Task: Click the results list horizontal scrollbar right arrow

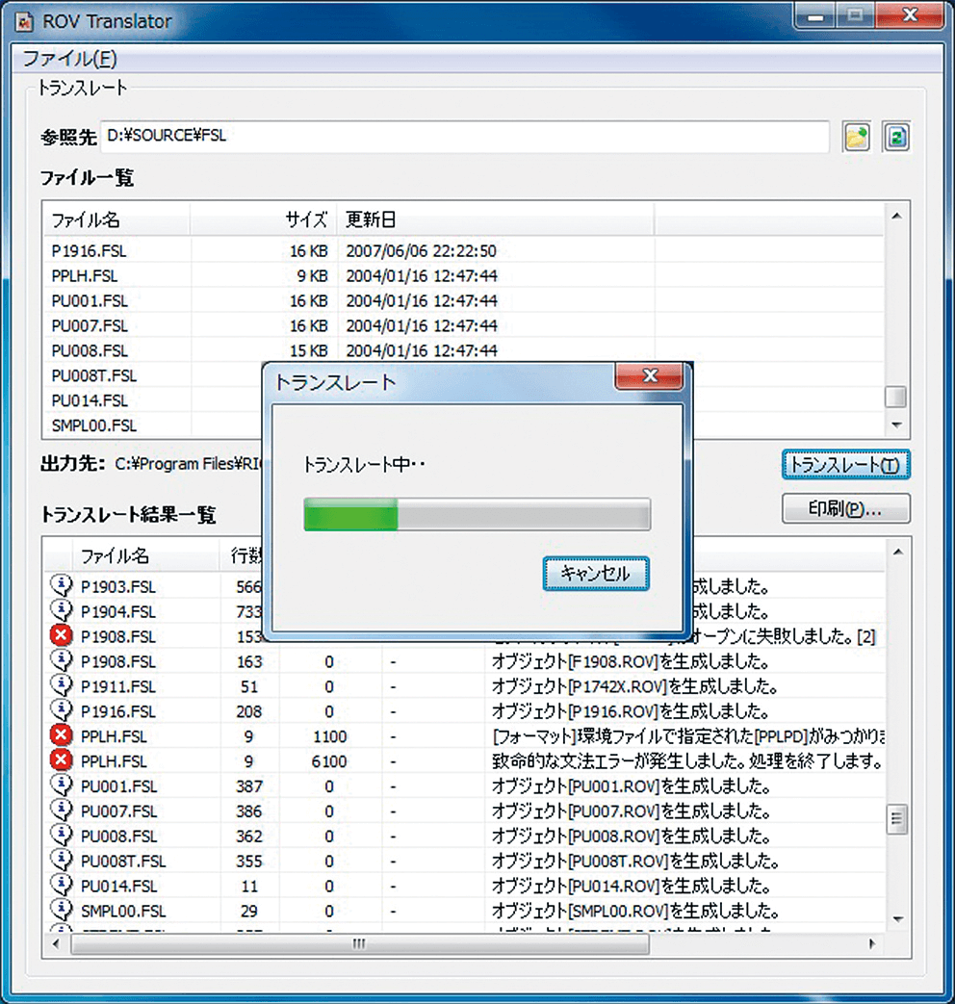Action: 872,944
